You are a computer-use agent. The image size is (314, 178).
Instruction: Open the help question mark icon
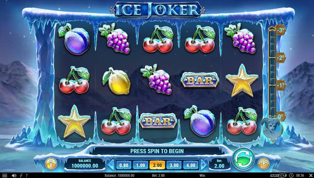tap(27, 176)
